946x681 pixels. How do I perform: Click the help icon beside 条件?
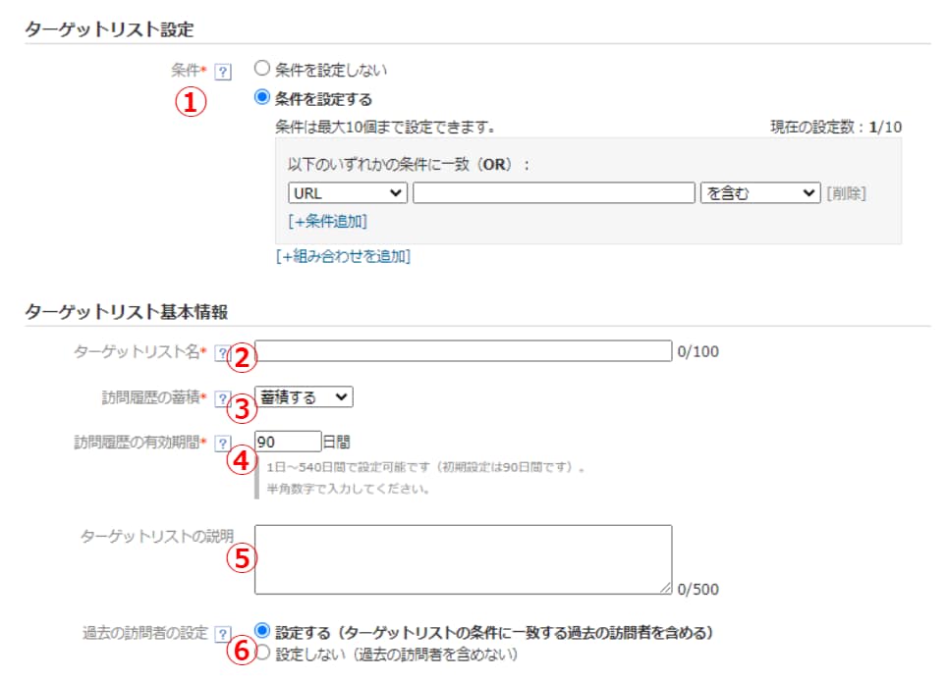(x=223, y=72)
